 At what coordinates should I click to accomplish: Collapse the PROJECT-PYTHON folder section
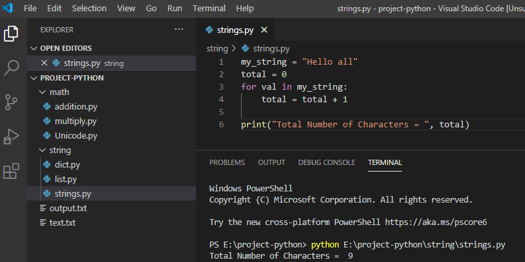(x=34, y=78)
